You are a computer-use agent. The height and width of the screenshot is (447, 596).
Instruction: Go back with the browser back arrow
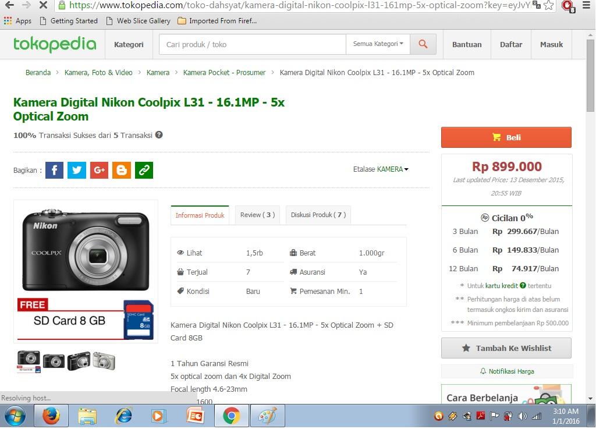[9, 5]
